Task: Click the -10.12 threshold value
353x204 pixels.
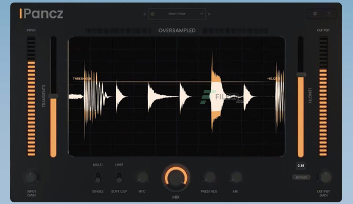Action: [x=273, y=79]
